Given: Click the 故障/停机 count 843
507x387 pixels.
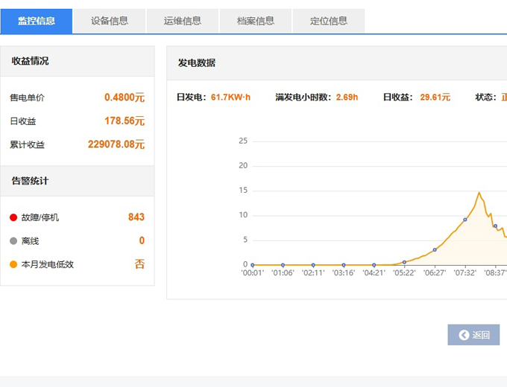Looking at the screenshot, I should click(136, 217).
